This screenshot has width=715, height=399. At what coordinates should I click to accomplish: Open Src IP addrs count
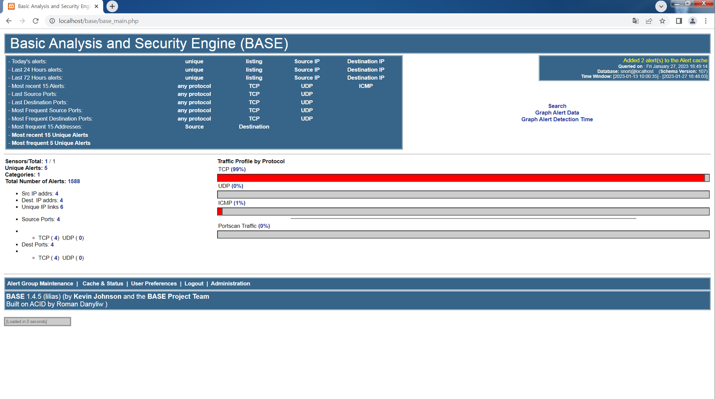[x=56, y=194]
